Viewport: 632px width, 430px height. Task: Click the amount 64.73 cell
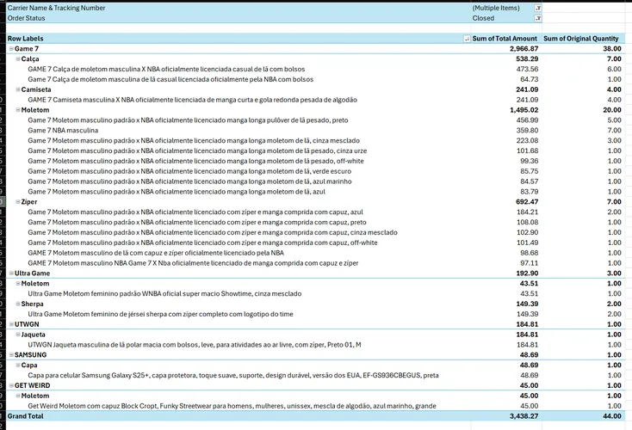[529, 79]
